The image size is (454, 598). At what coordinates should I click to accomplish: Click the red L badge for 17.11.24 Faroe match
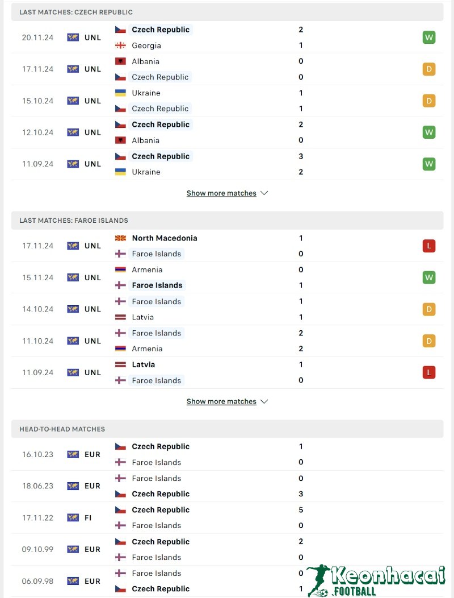(x=428, y=246)
